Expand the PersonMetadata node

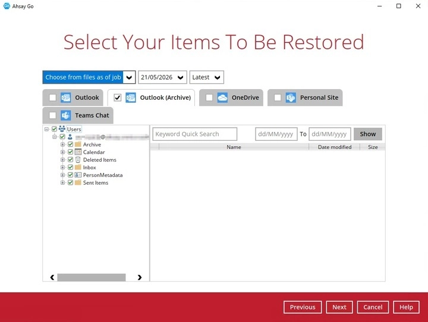62,175
